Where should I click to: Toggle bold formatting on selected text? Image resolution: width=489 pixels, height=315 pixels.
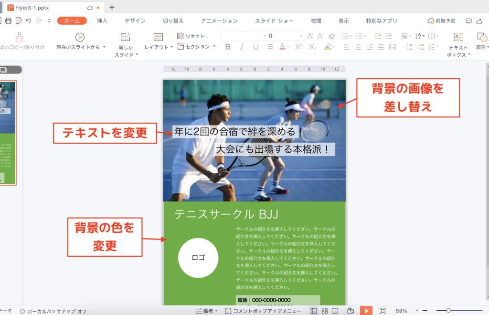click(x=228, y=46)
